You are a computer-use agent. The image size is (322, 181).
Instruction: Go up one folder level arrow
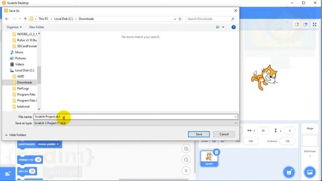pos(25,19)
